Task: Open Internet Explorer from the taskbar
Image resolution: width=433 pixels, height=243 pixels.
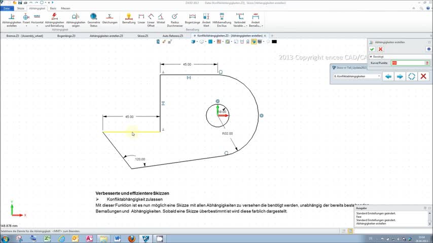Action: [x=61, y=238]
